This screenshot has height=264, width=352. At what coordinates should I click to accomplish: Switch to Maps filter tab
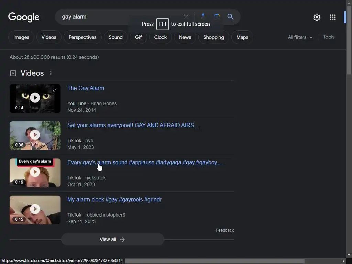tap(242, 37)
